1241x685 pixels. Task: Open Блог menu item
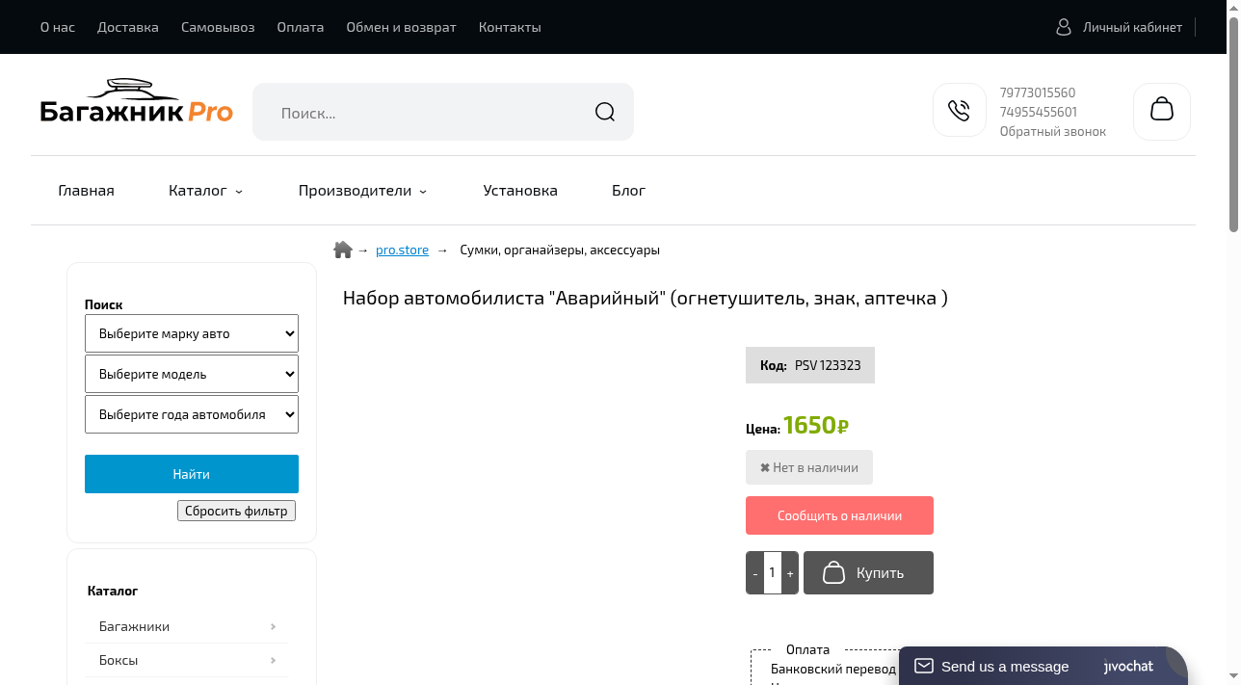click(628, 191)
